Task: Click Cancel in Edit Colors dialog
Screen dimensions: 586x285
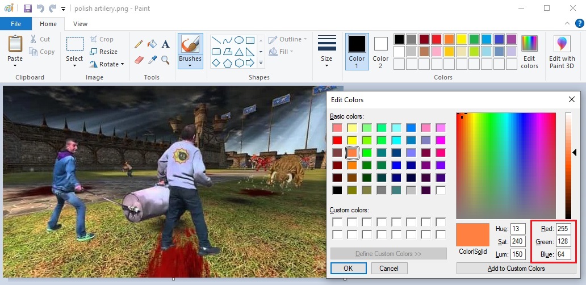Action: tap(388, 268)
